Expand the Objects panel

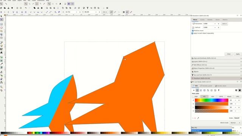pos(216,72)
